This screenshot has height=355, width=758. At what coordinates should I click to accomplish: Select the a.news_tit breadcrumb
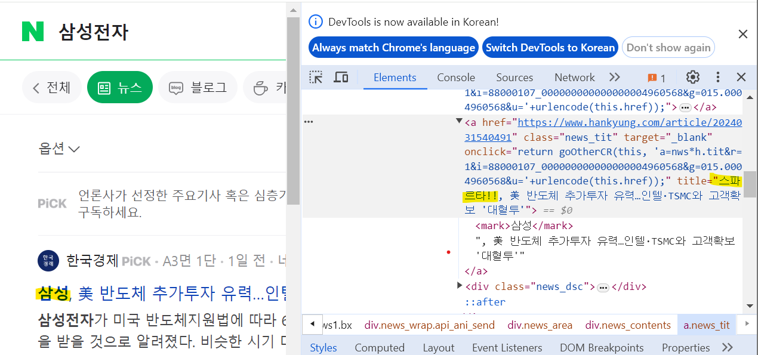point(707,325)
